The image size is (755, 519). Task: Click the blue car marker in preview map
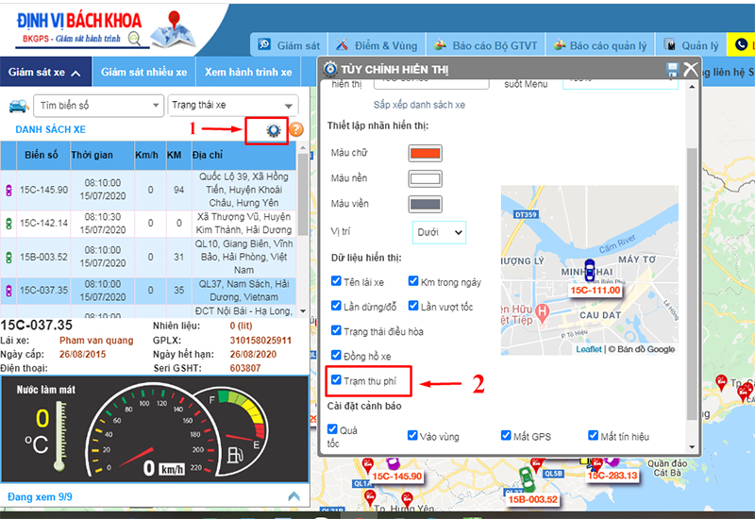pyautogui.click(x=589, y=270)
